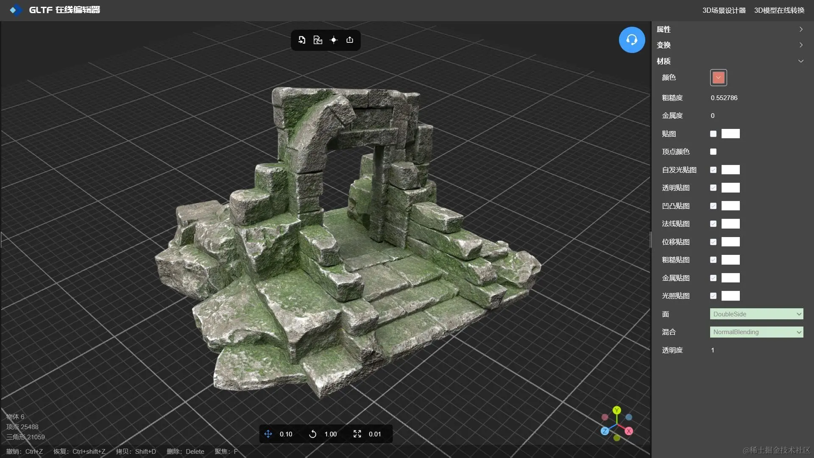Image resolution: width=814 pixels, height=458 pixels.
Task: Enable the 贴图 texture checkbox
Action: [x=713, y=134]
